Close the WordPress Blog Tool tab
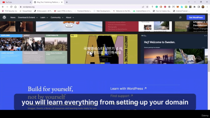Viewport: 210px width, 118px height. pos(62,2)
